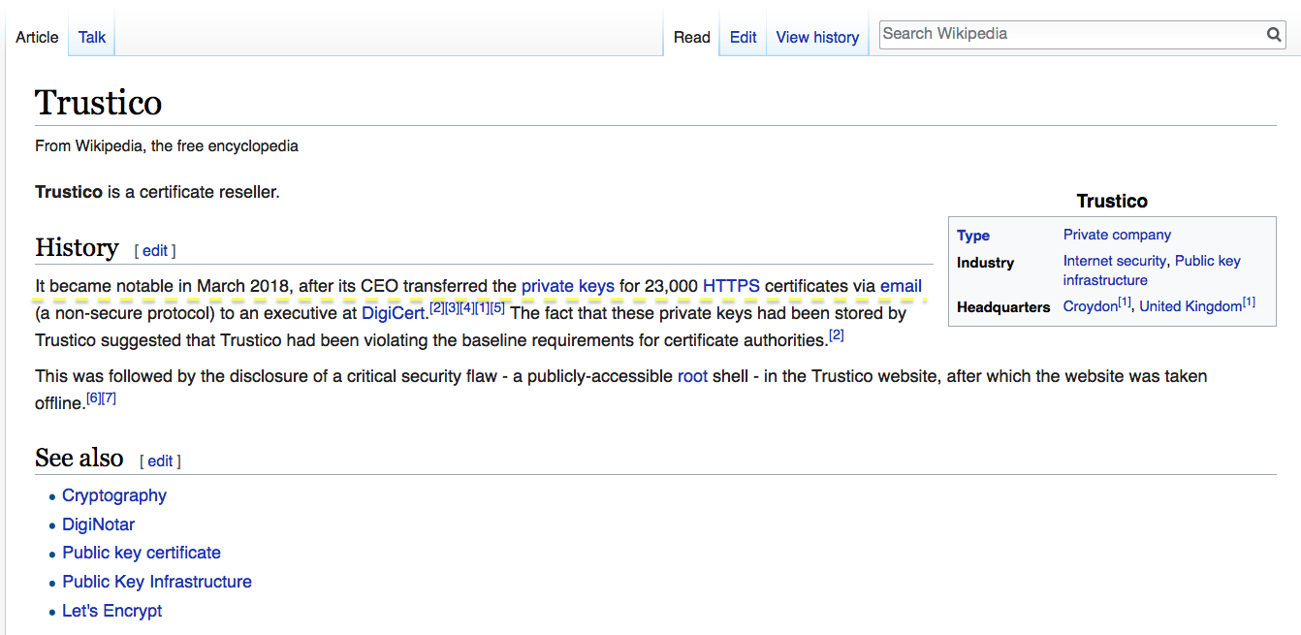
Task: Open Private company infobox link
Action: [x=1117, y=235]
